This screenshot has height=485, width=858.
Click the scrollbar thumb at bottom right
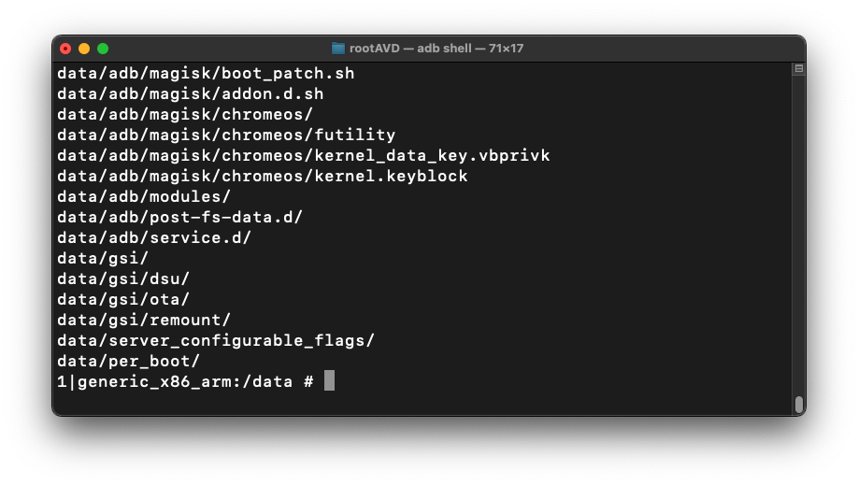tap(798, 404)
